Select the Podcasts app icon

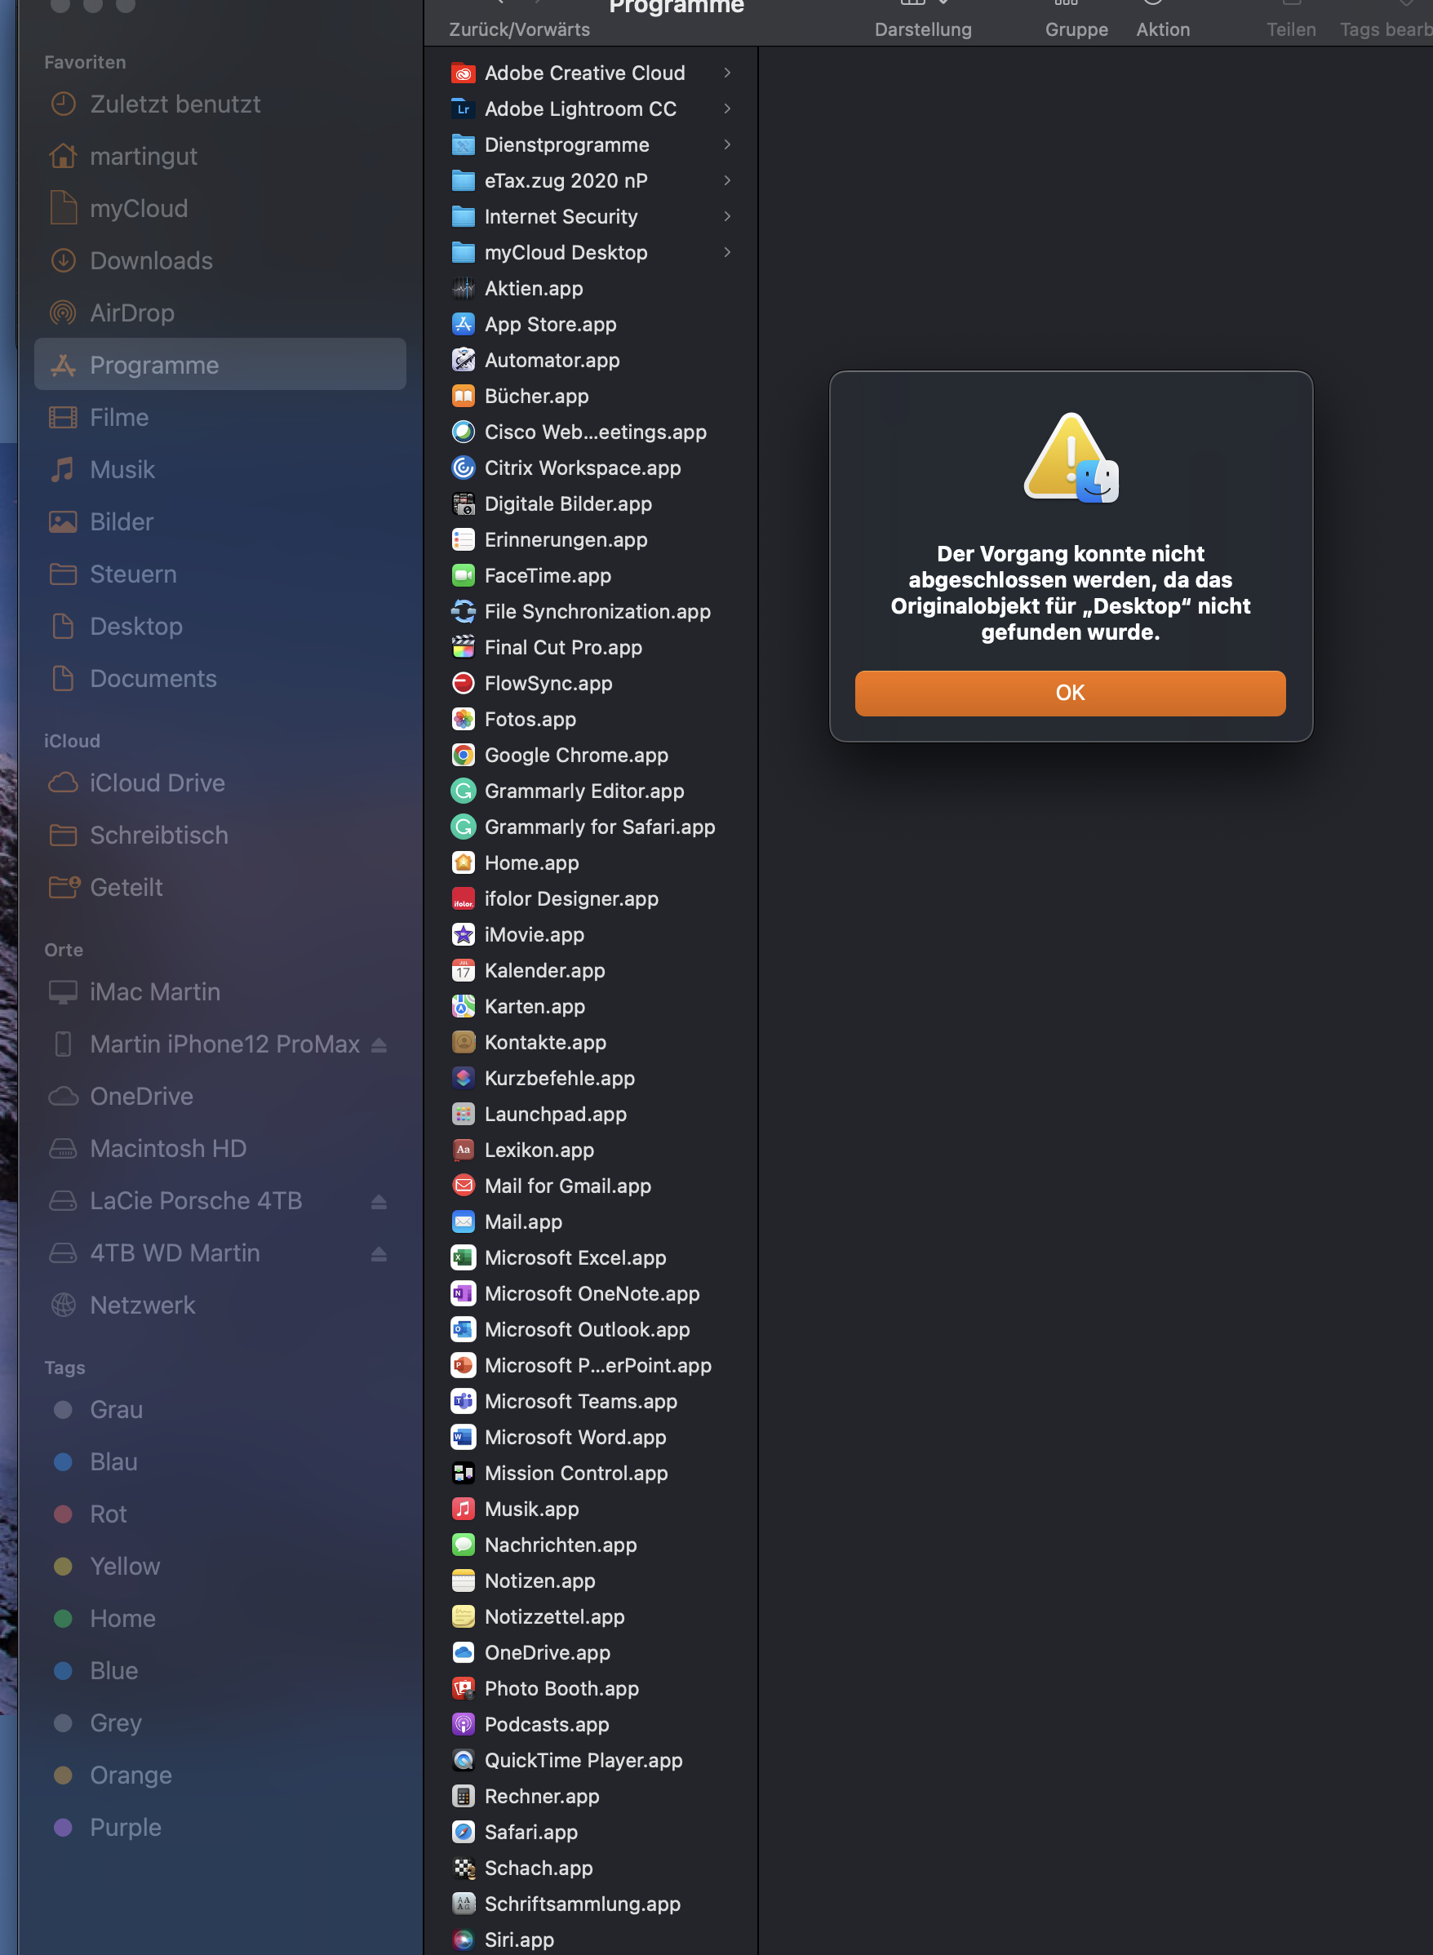point(464,1724)
